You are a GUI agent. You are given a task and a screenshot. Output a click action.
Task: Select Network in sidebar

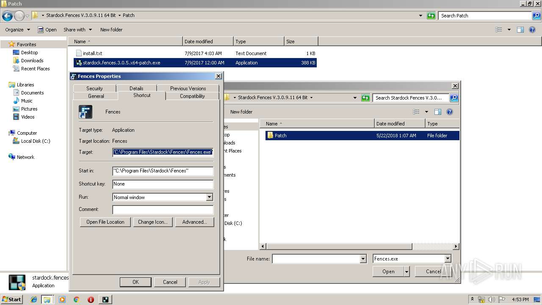point(25,157)
